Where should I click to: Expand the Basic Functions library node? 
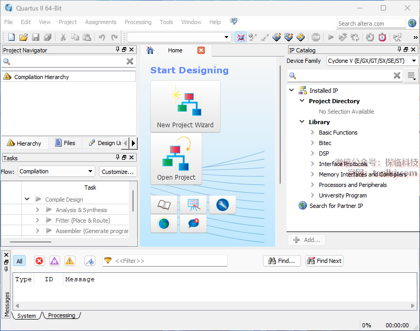coord(313,133)
